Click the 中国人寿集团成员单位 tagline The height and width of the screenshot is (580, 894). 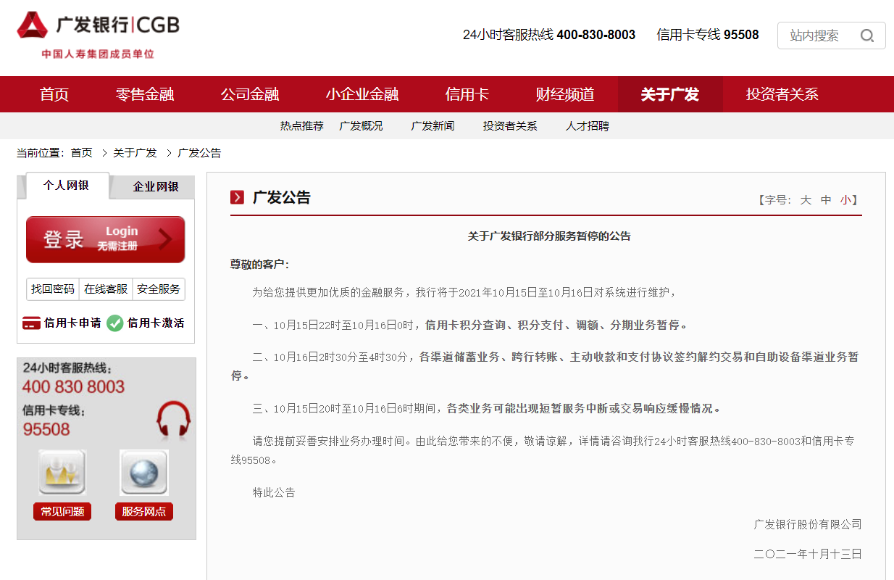point(98,54)
